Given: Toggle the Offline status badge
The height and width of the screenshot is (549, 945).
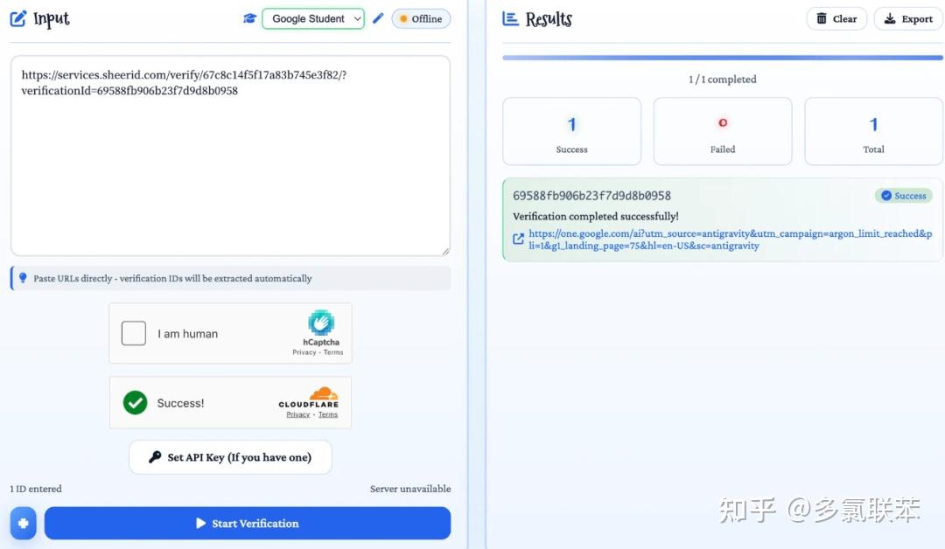Looking at the screenshot, I should click(421, 18).
